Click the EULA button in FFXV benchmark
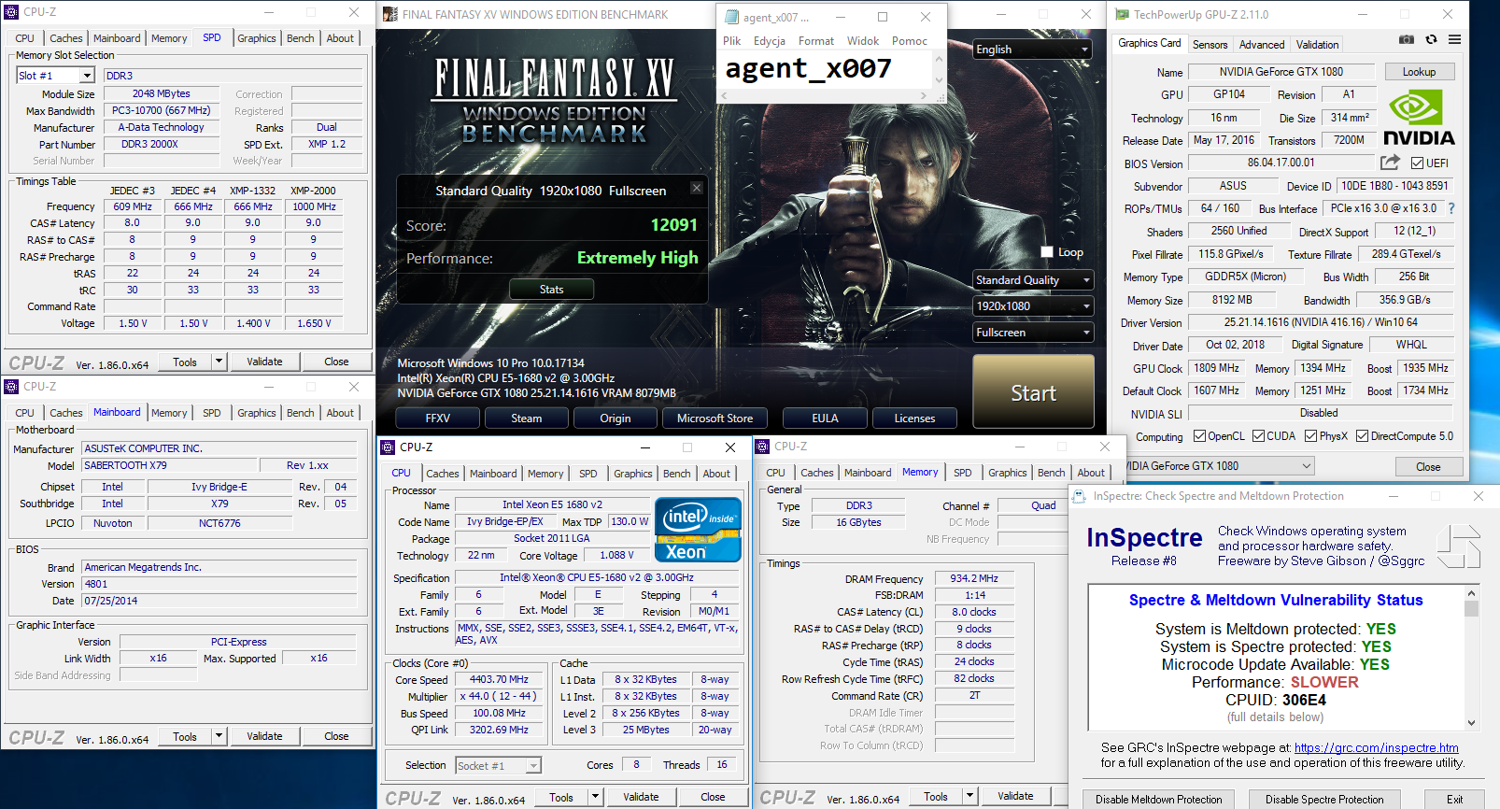 [x=825, y=419]
